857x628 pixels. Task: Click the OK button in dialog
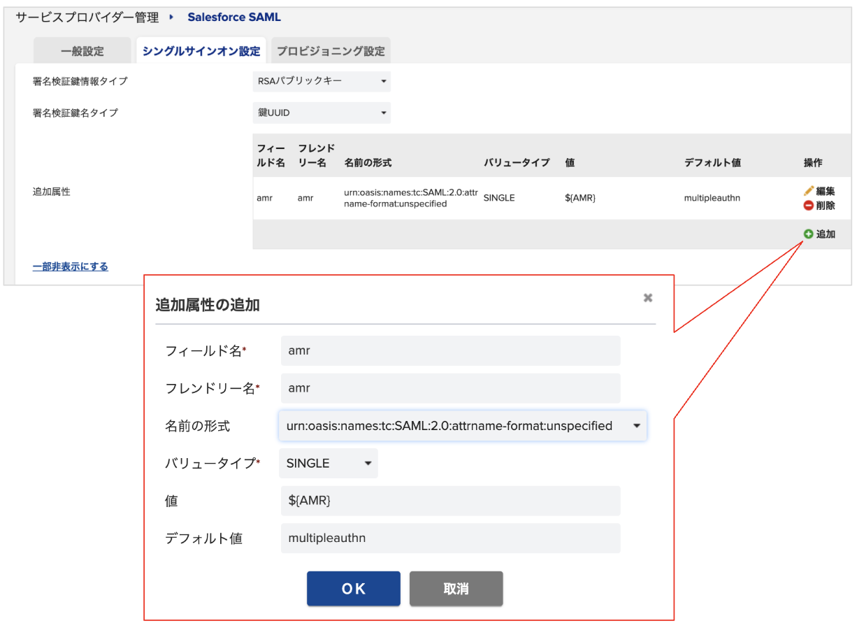click(x=354, y=589)
